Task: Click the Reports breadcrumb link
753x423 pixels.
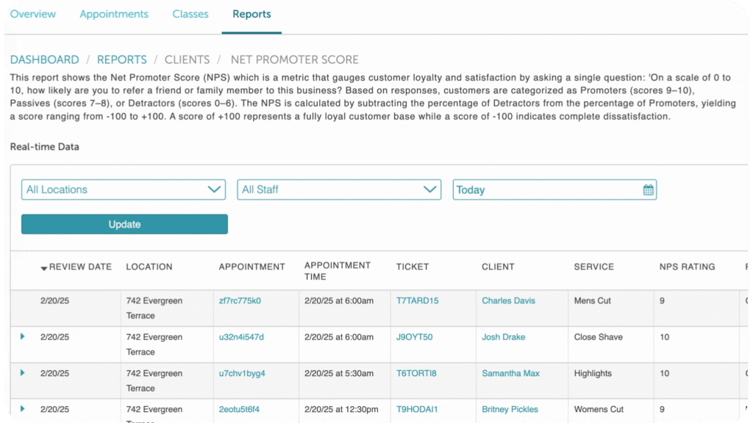Action: pos(122,59)
